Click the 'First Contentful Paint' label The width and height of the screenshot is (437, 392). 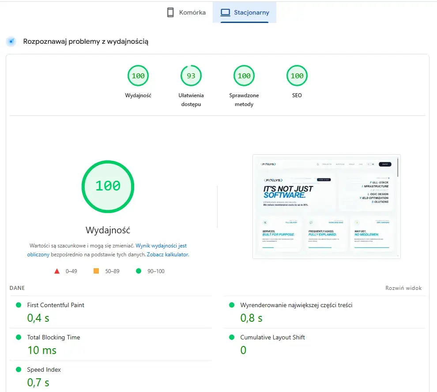click(56, 305)
